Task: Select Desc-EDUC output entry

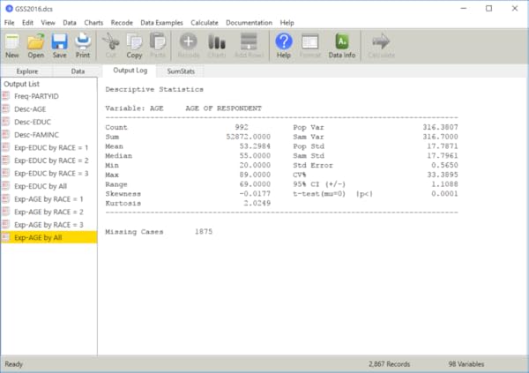Action: (x=33, y=122)
